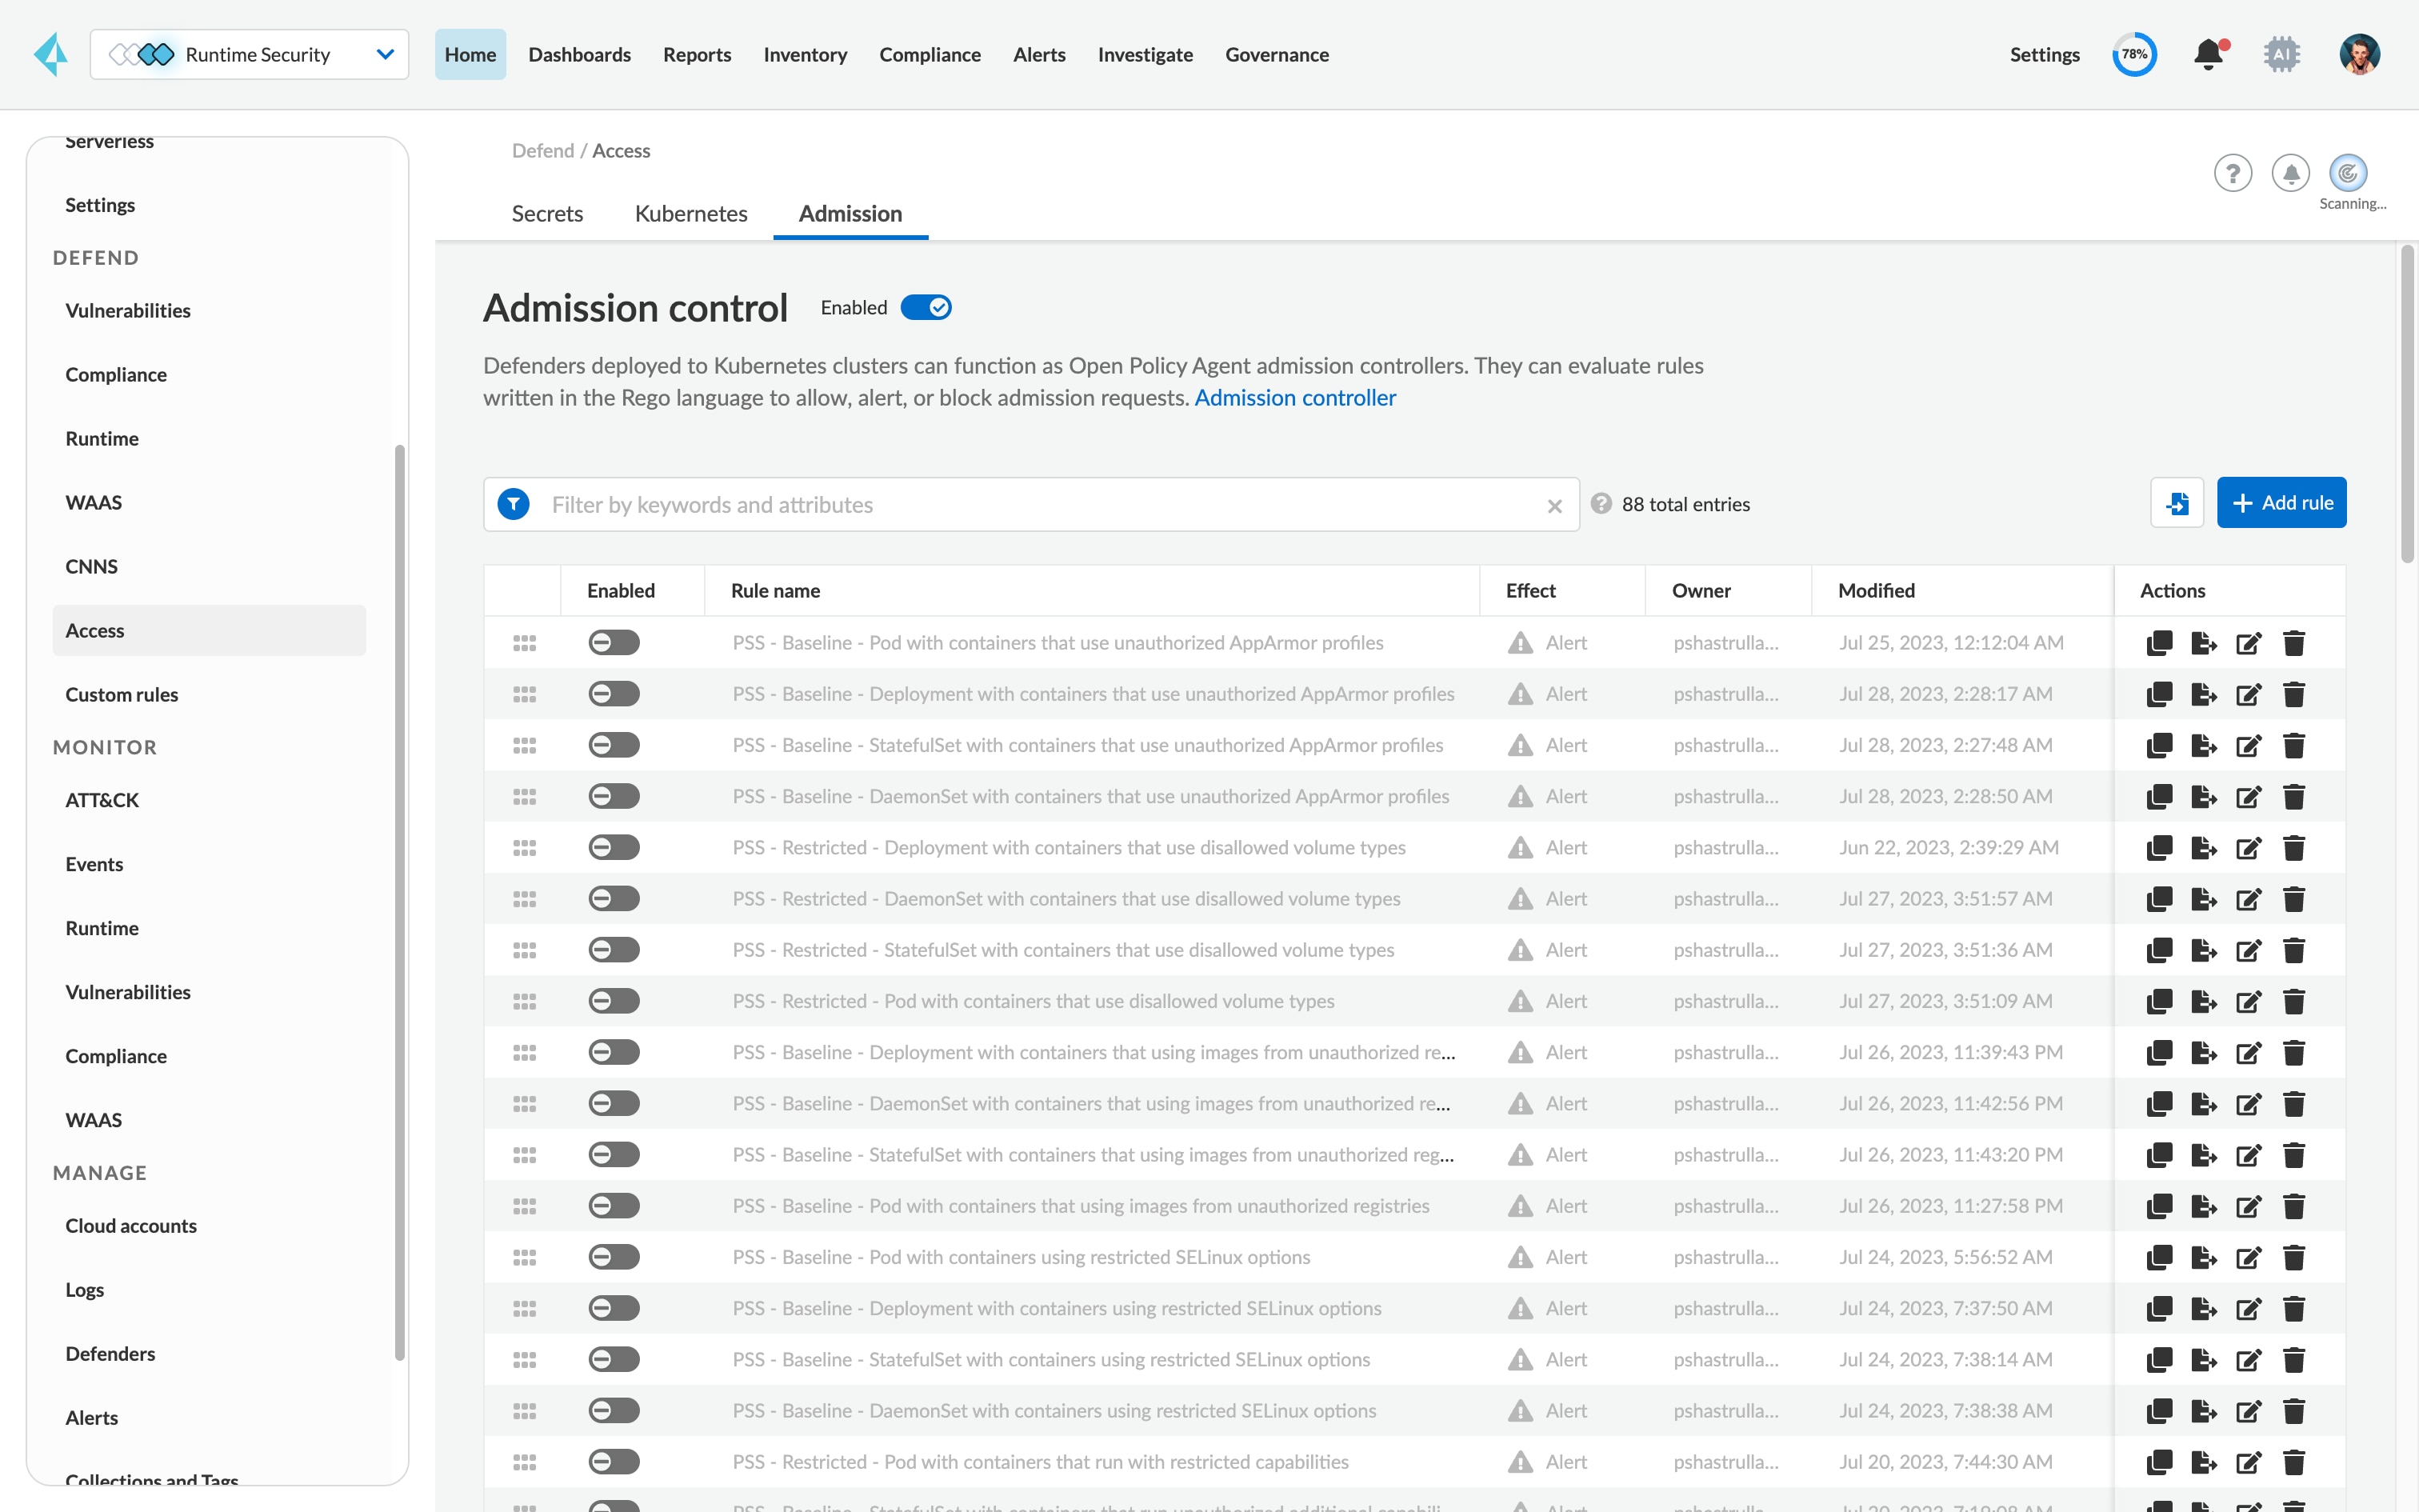The image size is (2419, 1512).
Task: Click the notification bell icon in top bar
Action: point(2208,54)
